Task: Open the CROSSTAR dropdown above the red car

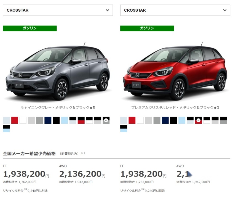Action: tap(175, 10)
